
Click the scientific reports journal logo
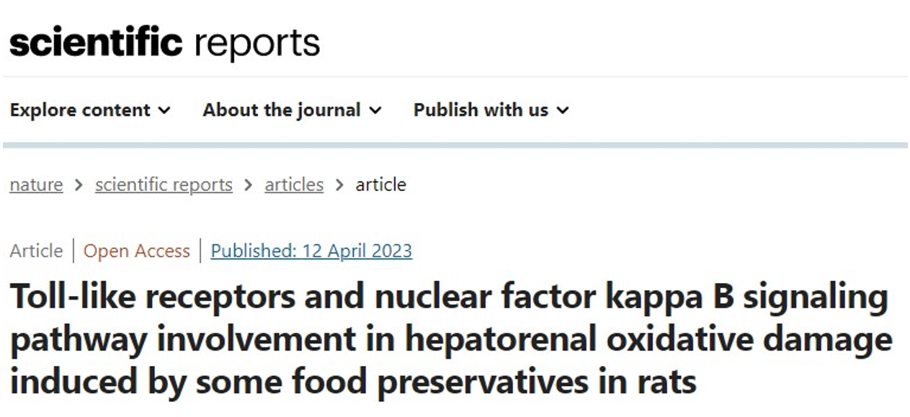tap(164, 42)
